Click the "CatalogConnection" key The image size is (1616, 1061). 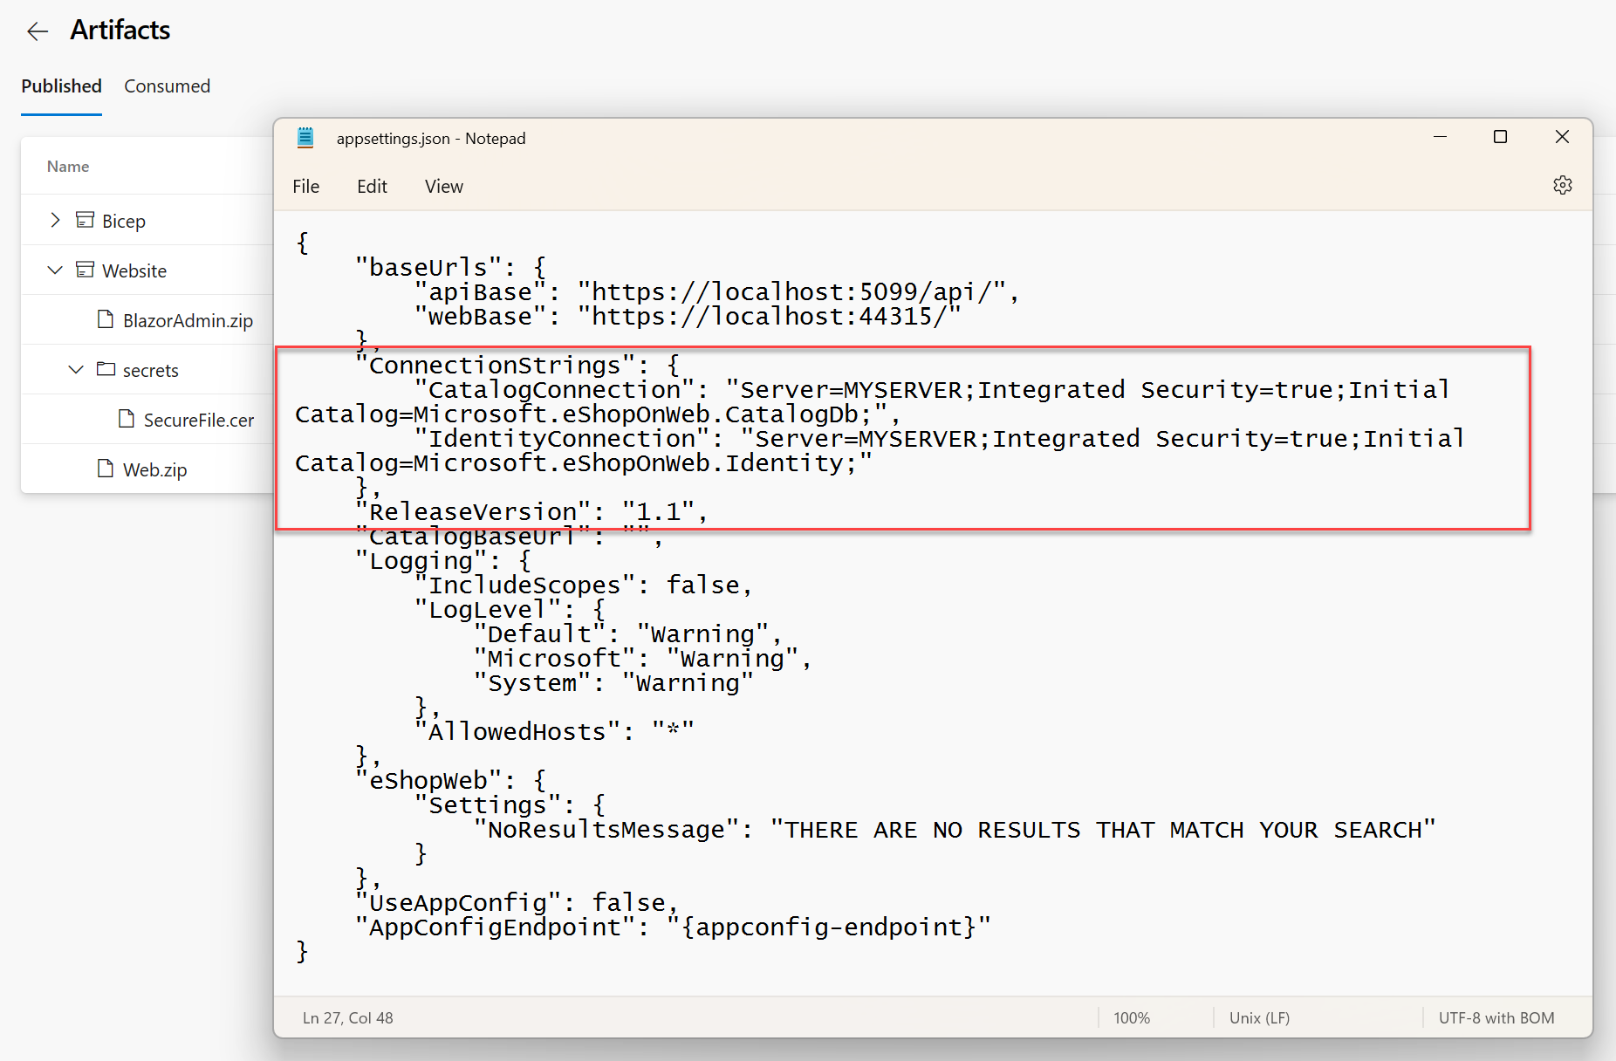(x=555, y=389)
